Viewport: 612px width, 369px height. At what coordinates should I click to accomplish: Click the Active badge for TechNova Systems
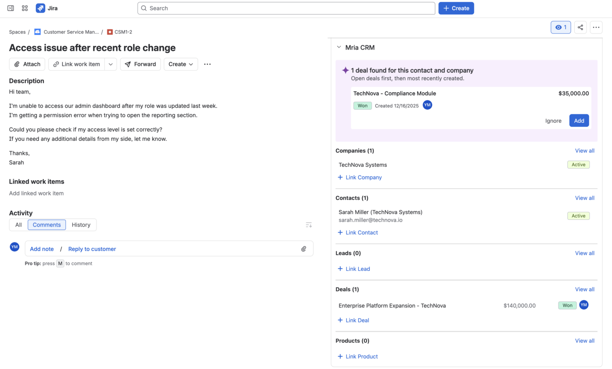click(578, 165)
